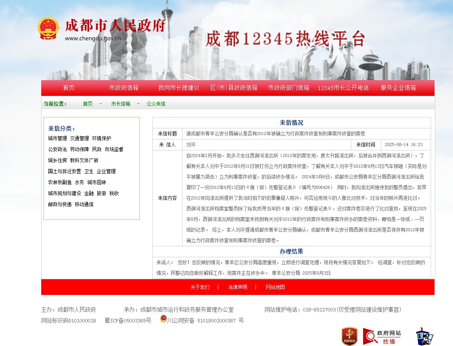
Task: Click 关于我们 in the footer bar
Action: 200,287
